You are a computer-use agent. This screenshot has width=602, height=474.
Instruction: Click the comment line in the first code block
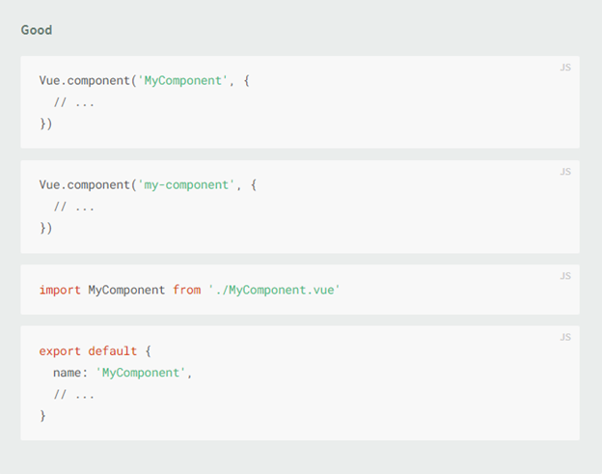[x=73, y=102]
